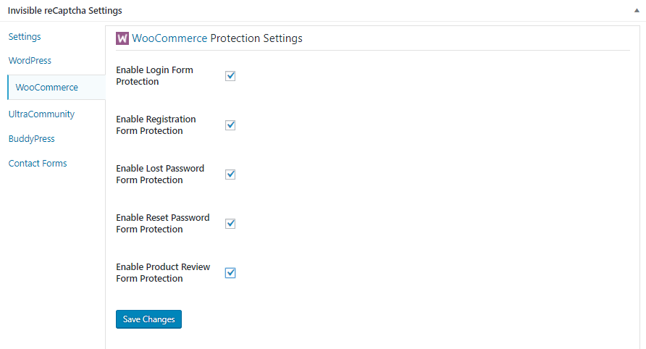Toggle Enable Registration Form Protection checkbox

[x=230, y=125]
